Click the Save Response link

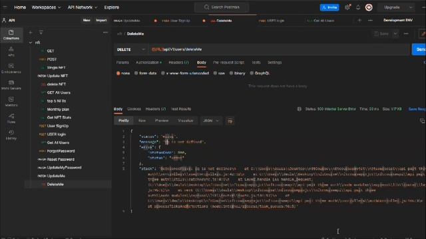tap(417, 109)
